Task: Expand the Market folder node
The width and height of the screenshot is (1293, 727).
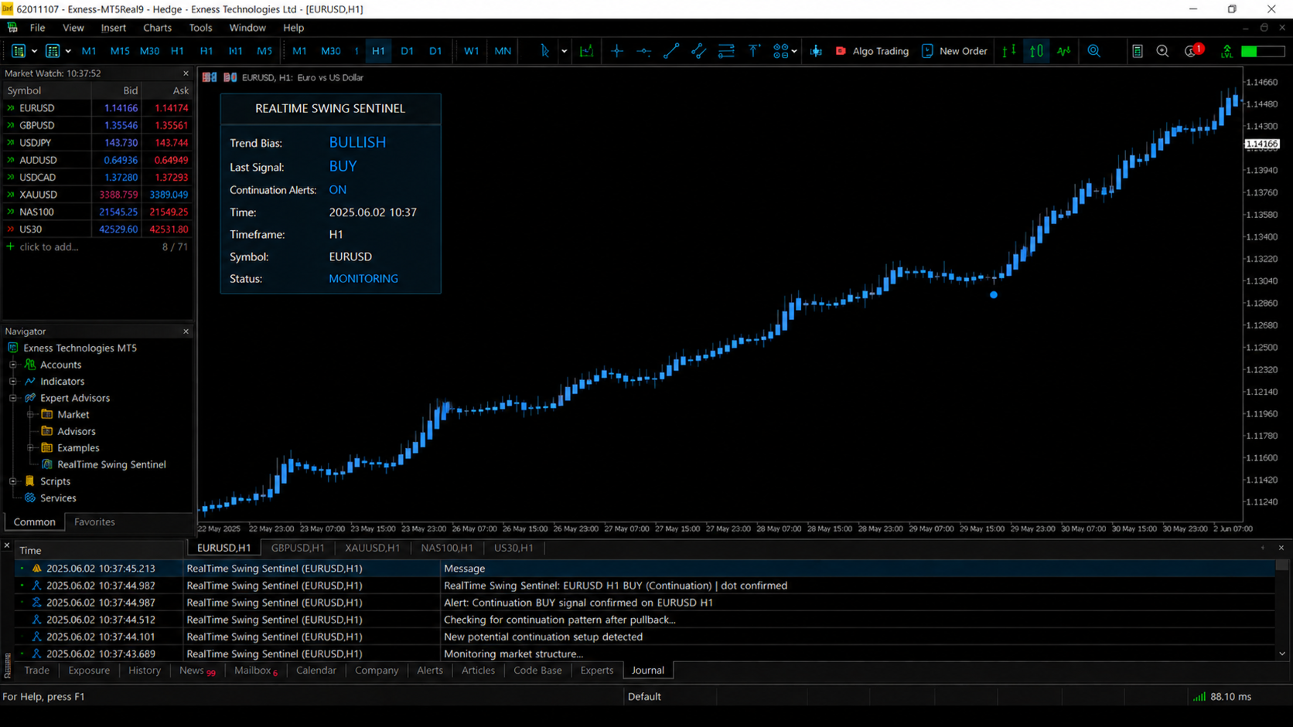Action: (x=31, y=415)
